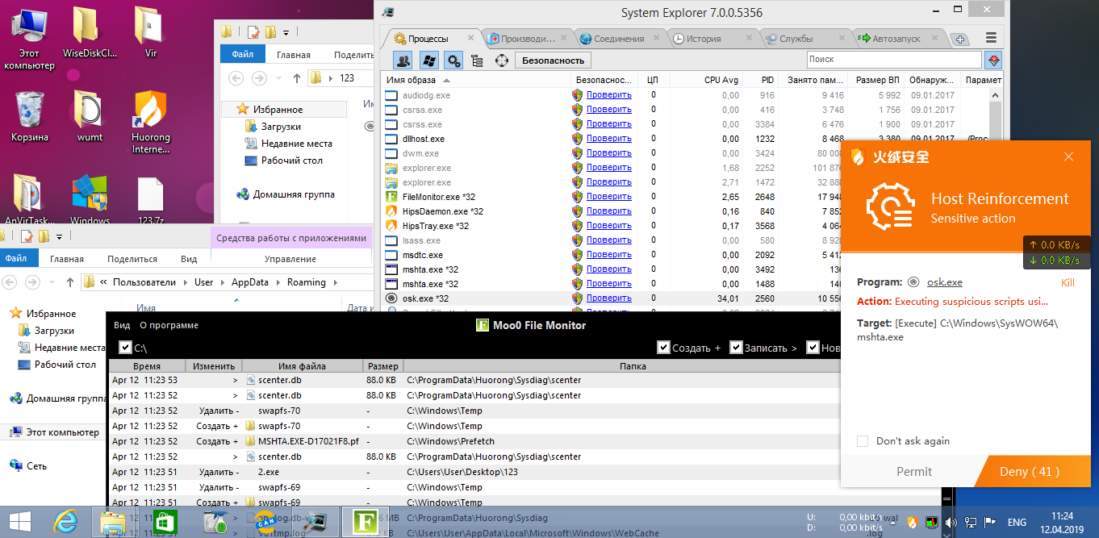Toggle show-all-users icon in System Explorer toolbar
The height and width of the screenshot is (538, 1099).
pyautogui.click(x=403, y=60)
